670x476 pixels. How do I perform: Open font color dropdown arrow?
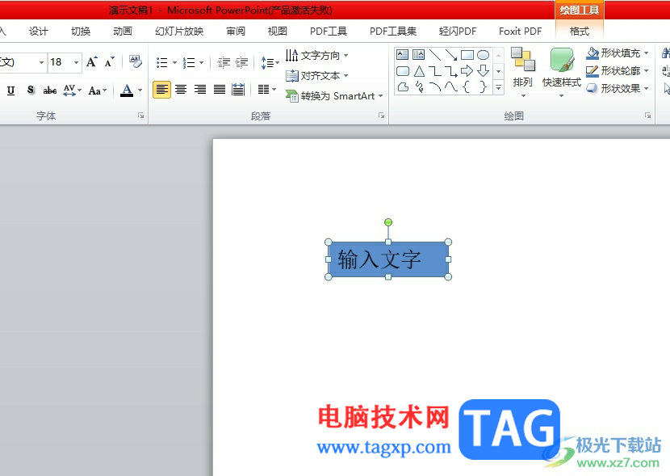click(140, 91)
